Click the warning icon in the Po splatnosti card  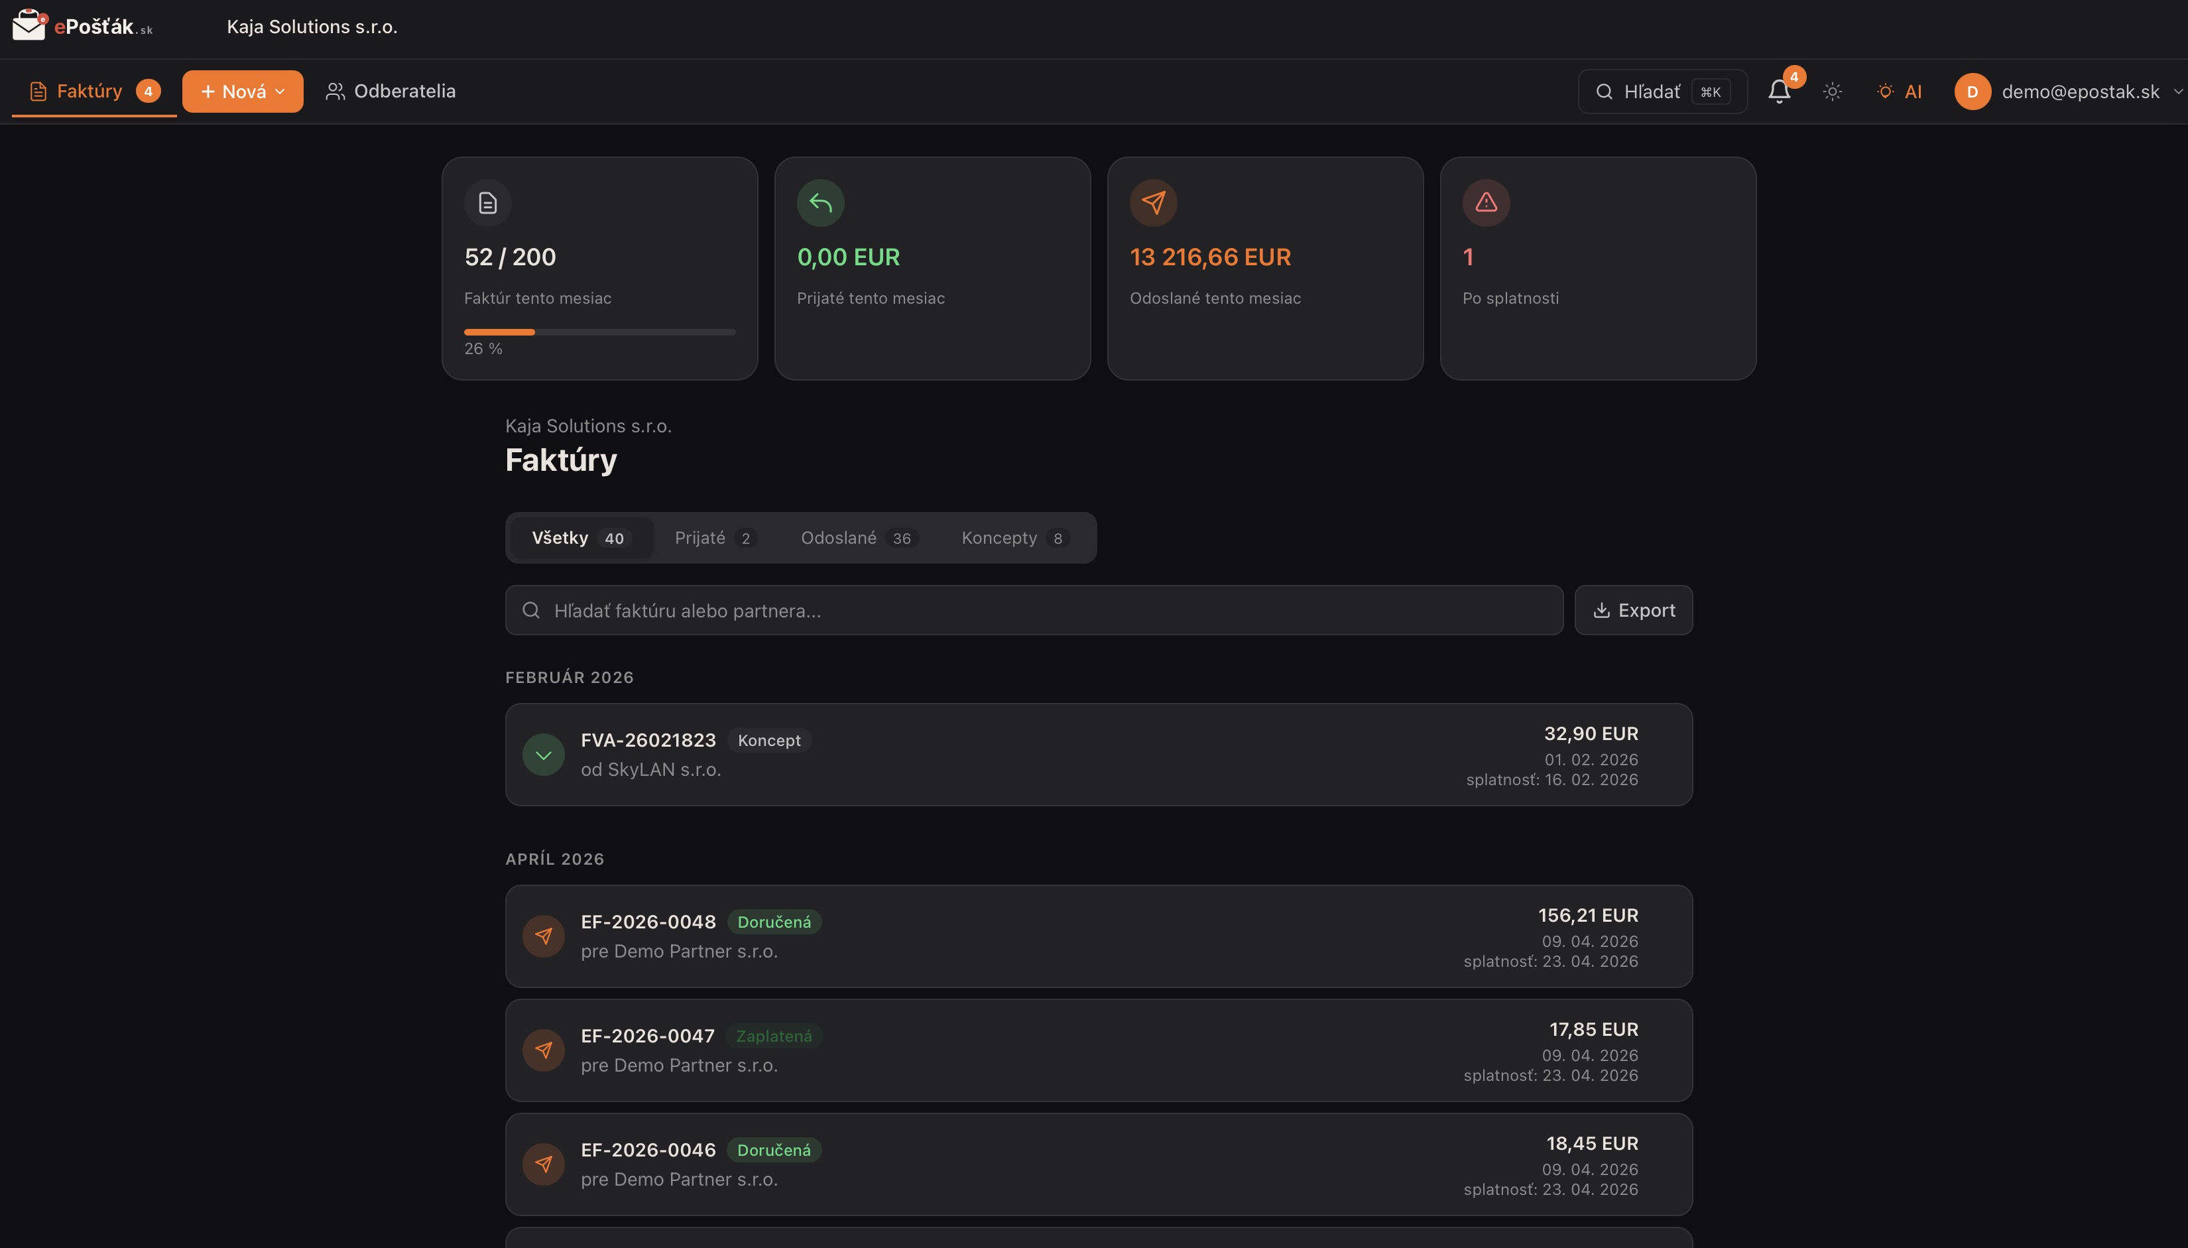[1485, 202]
